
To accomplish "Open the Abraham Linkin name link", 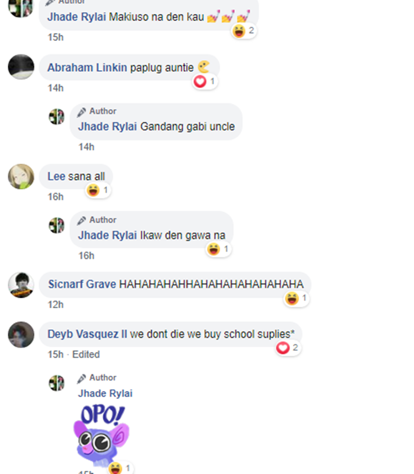I will [87, 68].
